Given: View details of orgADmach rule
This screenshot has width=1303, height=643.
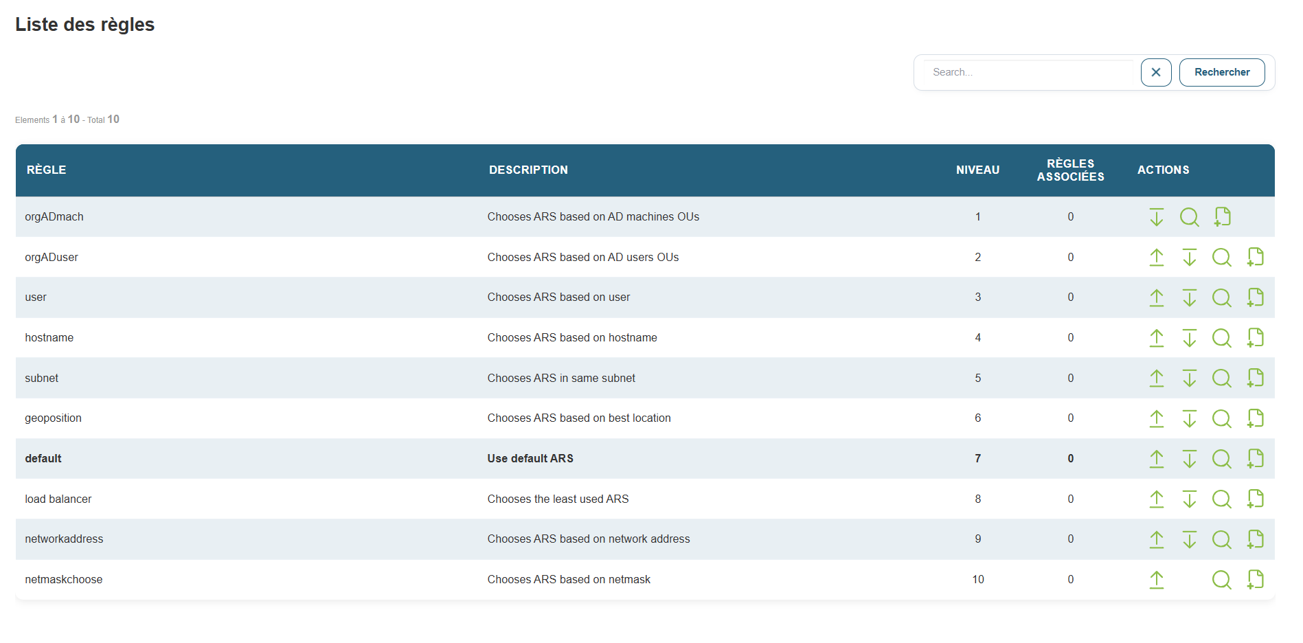Looking at the screenshot, I should (1189, 217).
